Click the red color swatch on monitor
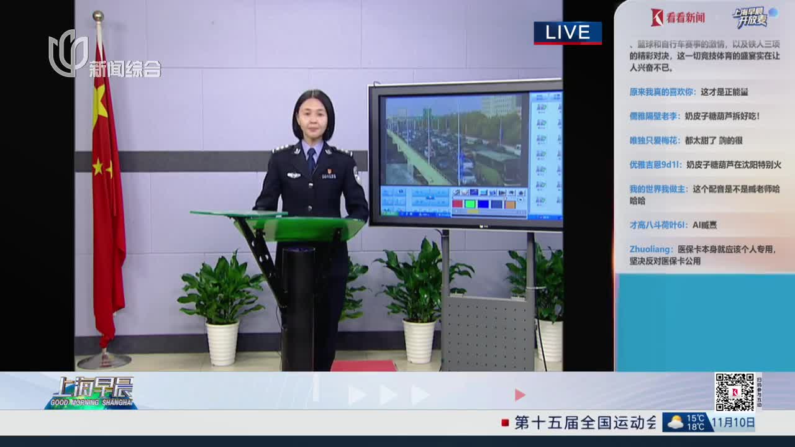The width and height of the screenshot is (795, 447). [x=457, y=204]
